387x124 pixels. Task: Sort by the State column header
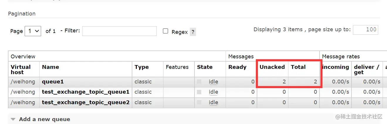pyautogui.click(x=205, y=67)
